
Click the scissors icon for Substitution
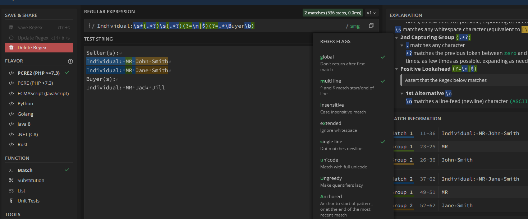point(11,180)
